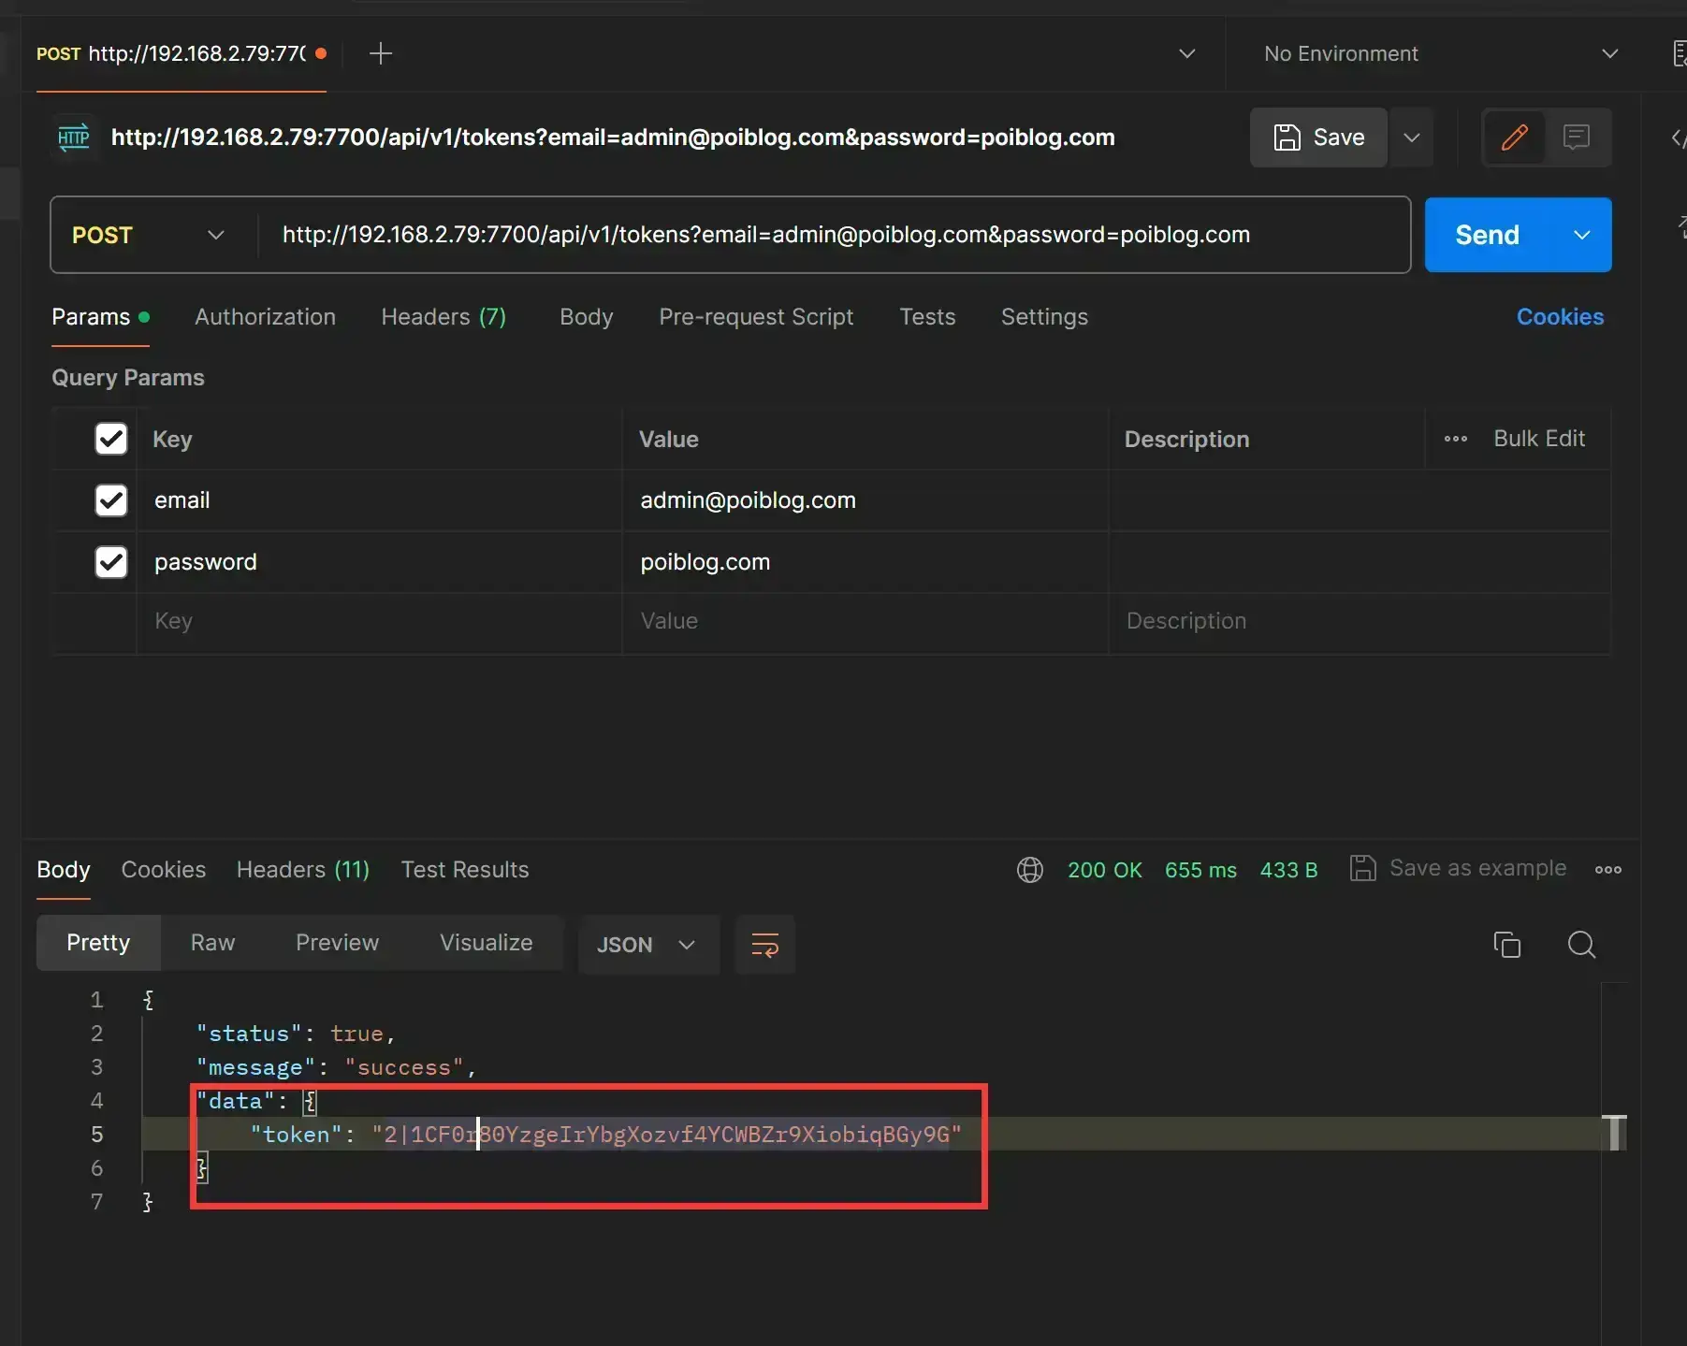Image resolution: width=1687 pixels, height=1346 pixels.
Task: Click the Save as example button
Action: pyautogui.click(x=1458, y=868)
